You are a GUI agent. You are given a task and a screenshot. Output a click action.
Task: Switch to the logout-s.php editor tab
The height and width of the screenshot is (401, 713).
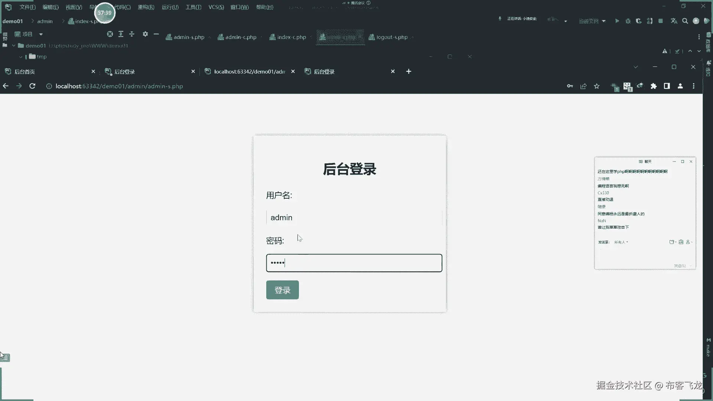pos(391,37)
